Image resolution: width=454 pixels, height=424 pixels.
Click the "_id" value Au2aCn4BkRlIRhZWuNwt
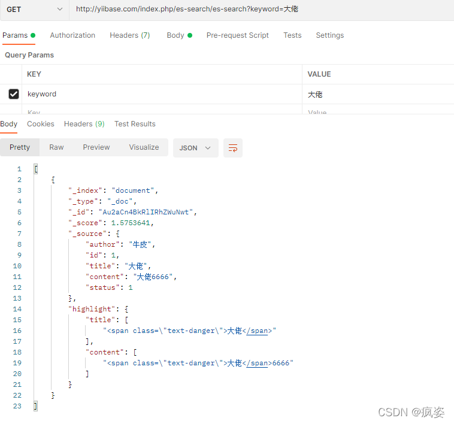pos(146,212)
